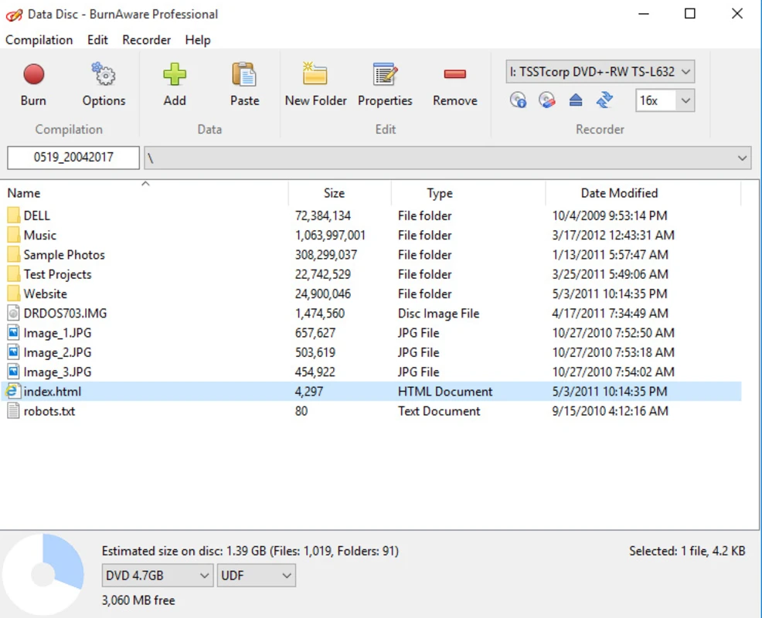Open the Compilation menu
This screenshot has width=762, height=618.
coord(39,40)
